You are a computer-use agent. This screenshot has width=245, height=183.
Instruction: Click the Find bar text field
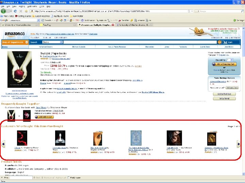(21, 177)
